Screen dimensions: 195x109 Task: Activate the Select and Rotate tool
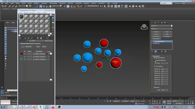pos(44,6)
